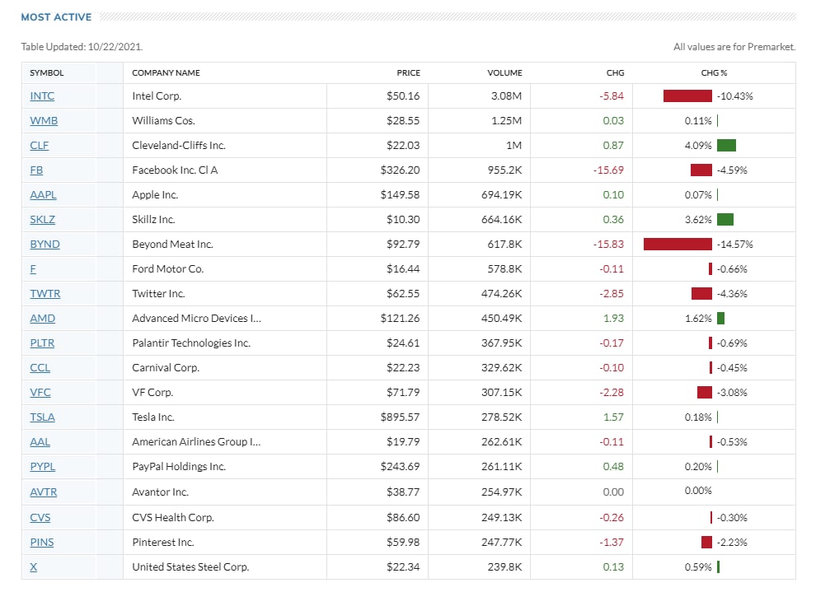Open the X ticker link for US Steel
The image size is (816, 592).
(x=33, y=567)
